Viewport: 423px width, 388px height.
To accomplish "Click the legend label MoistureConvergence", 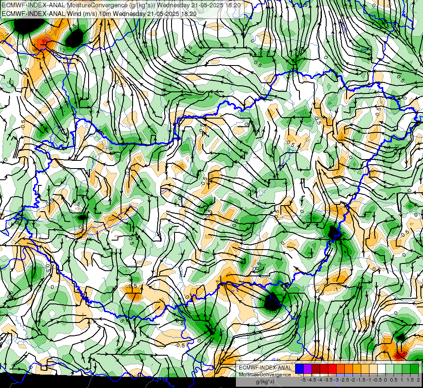I will pos(265,375).
